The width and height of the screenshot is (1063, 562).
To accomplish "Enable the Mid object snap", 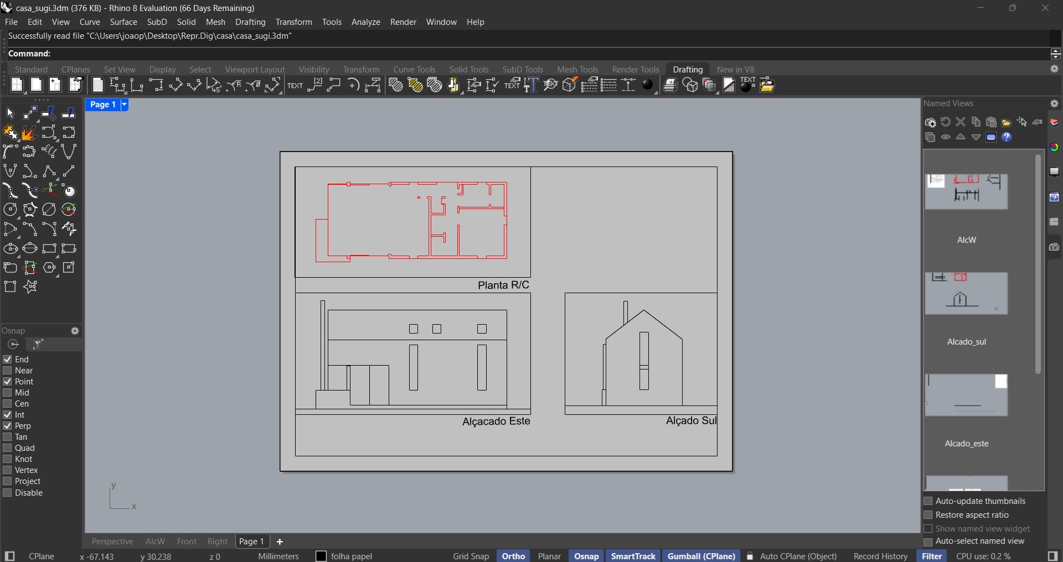I will tap(7, 393).
